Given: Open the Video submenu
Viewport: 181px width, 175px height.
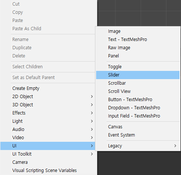Looking at the screenshot, I should point(48,138).
